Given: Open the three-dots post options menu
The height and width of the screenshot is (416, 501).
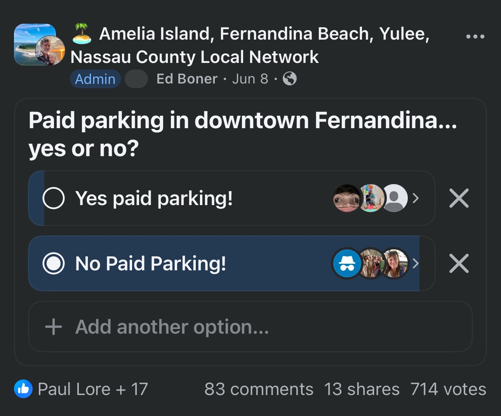Looking at the screenshot, I should point(475,37).
